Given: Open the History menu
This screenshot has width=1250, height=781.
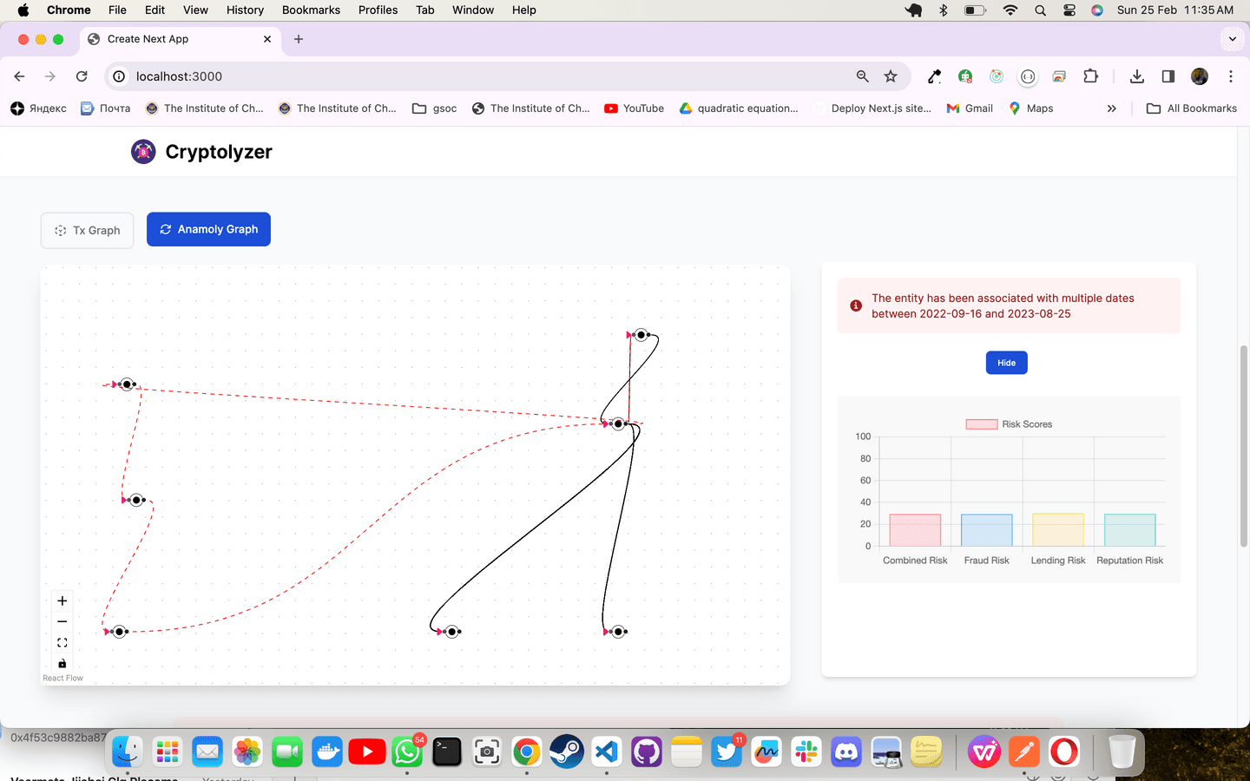Looking at the screenshot, I should pos(245,10).
